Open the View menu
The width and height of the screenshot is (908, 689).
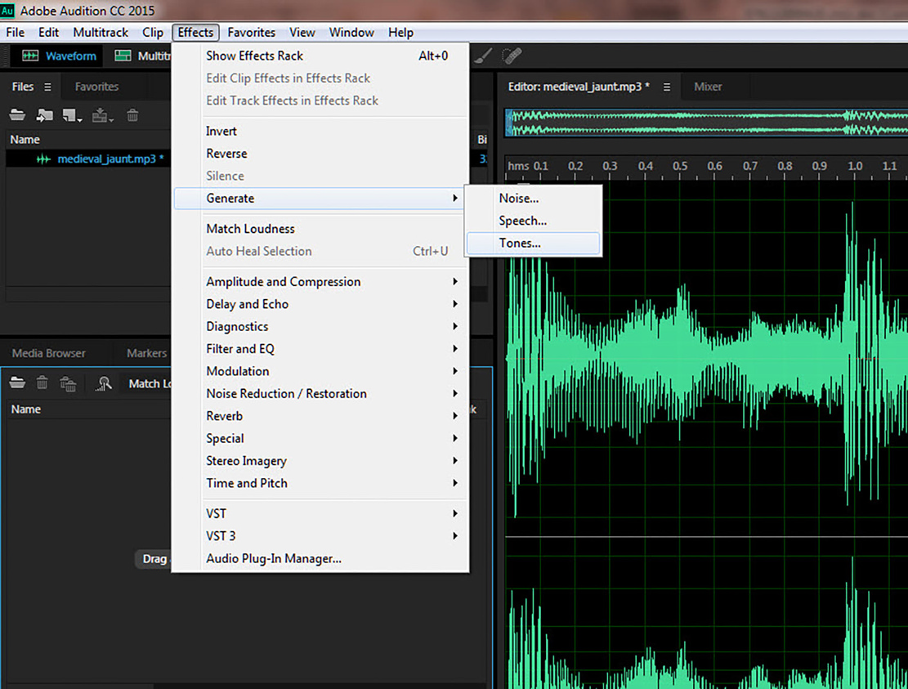tap(302, 33)
